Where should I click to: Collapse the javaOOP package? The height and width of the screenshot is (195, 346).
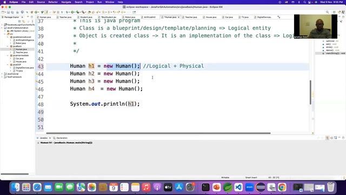point(8,65)
